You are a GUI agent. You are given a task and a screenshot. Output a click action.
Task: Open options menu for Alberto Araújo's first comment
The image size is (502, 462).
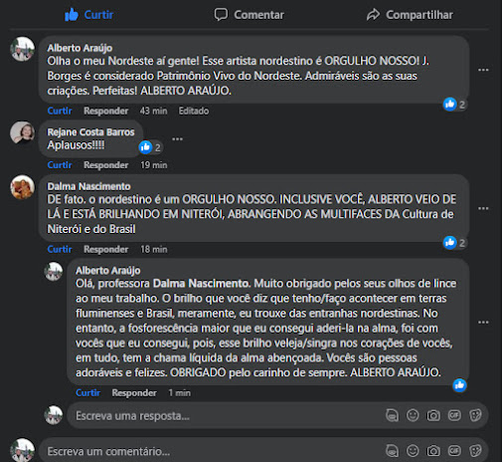point(483,70)
